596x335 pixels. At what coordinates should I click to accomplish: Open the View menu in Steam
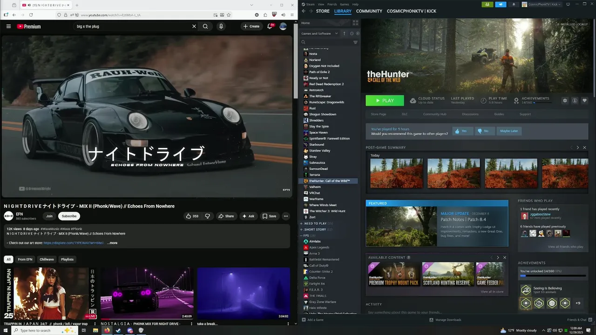pyautogui.click(x=321, y=4)
